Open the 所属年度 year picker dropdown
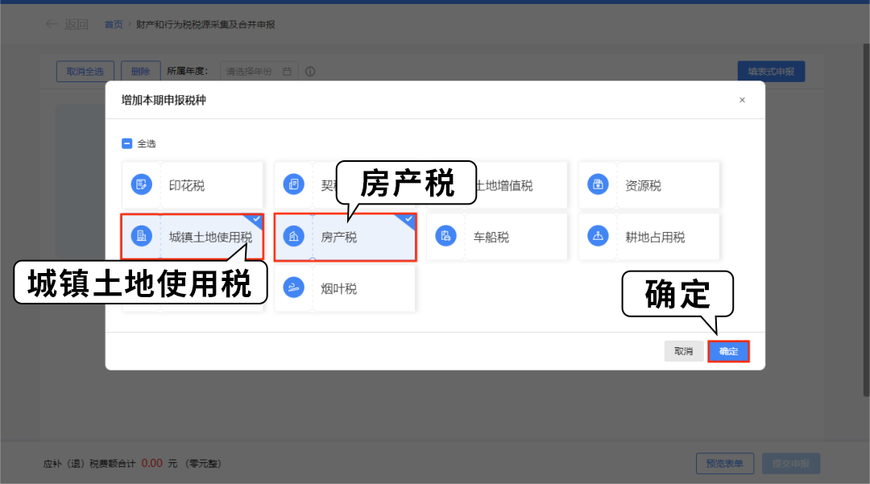 (259, 72)
